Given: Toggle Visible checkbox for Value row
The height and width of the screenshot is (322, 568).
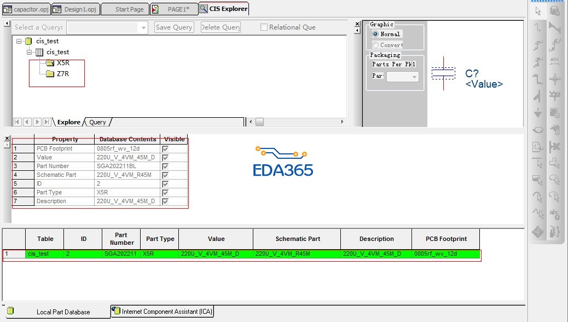Looking at the screenshot, I should [165, 157].
